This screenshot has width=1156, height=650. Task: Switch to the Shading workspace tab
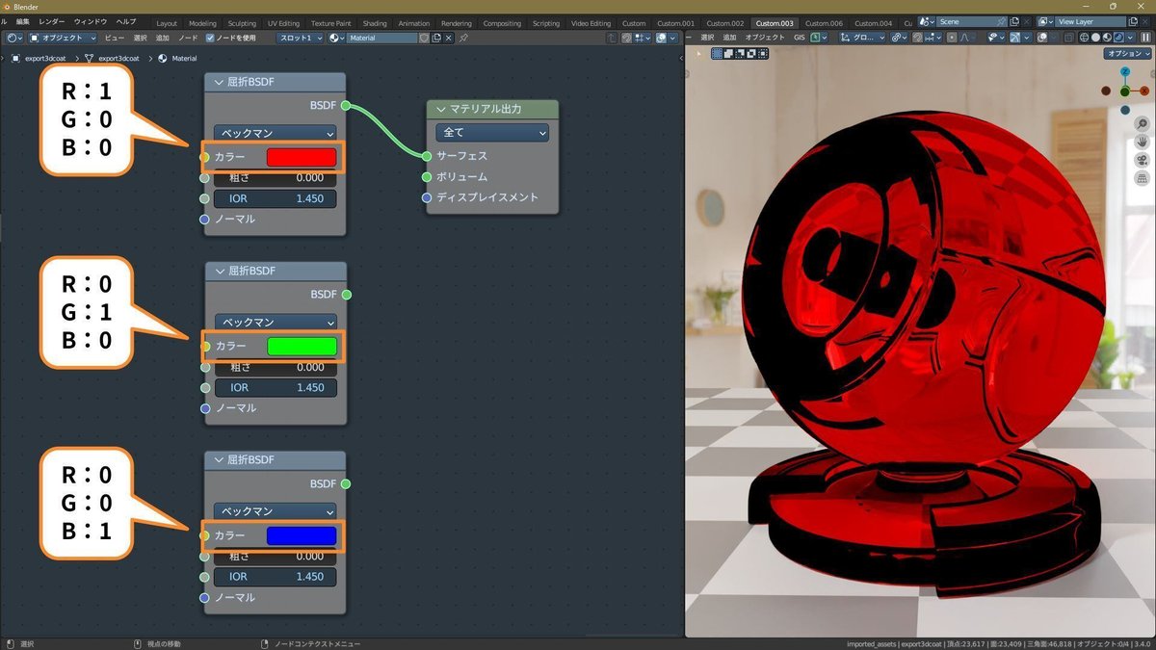click(375, 23)
